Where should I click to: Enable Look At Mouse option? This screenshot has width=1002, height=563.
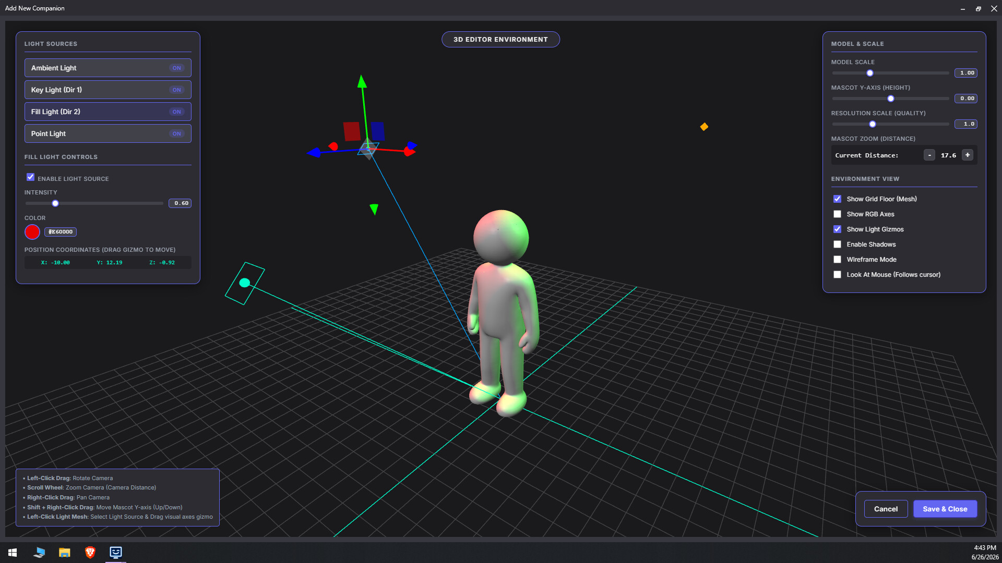coord(837,275)
